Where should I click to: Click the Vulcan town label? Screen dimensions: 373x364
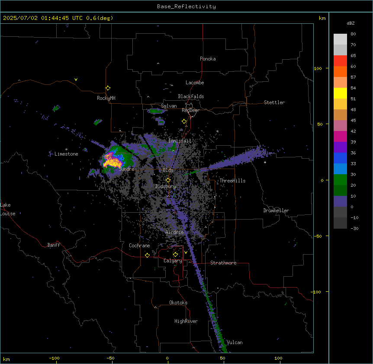(235, 342)
